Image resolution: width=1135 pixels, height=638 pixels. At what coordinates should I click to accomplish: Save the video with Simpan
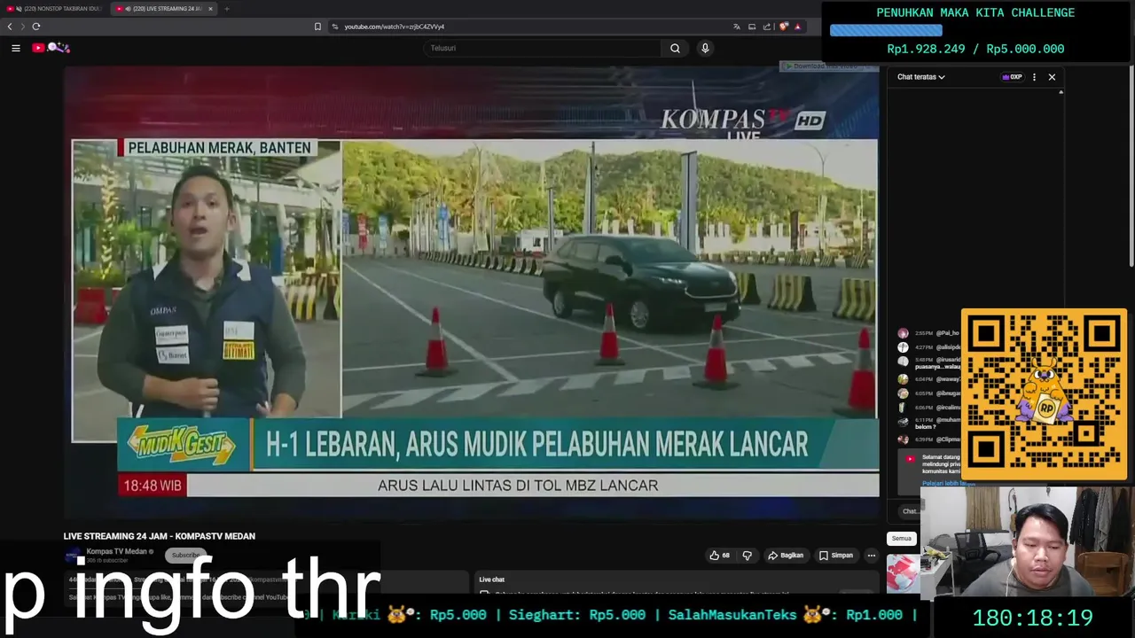(836, 556)
